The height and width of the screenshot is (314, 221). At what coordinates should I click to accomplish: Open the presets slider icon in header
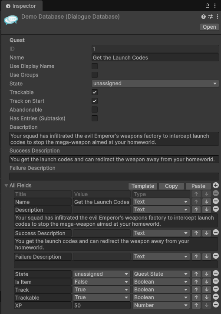[211, 17]
